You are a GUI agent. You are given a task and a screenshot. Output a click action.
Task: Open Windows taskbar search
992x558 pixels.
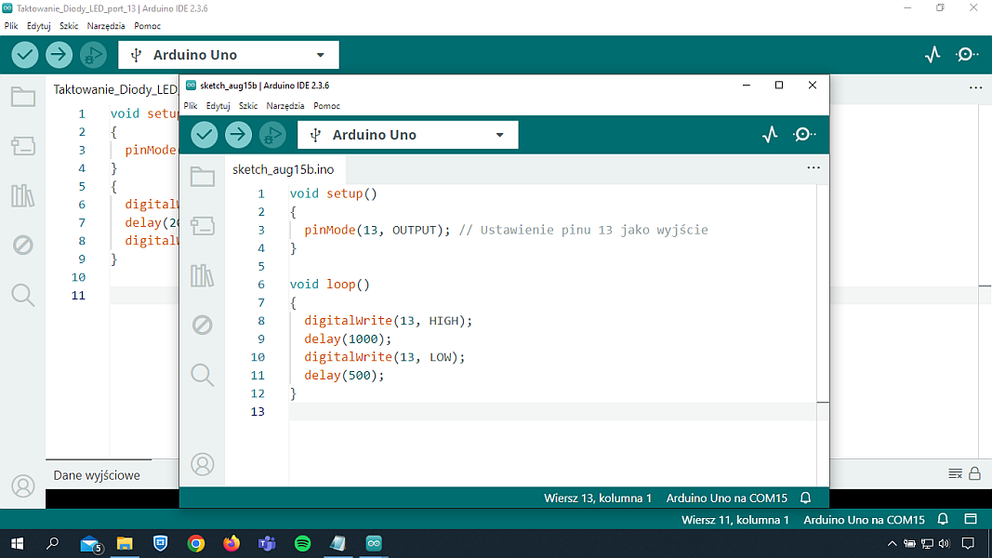click(x=52, y=543)
